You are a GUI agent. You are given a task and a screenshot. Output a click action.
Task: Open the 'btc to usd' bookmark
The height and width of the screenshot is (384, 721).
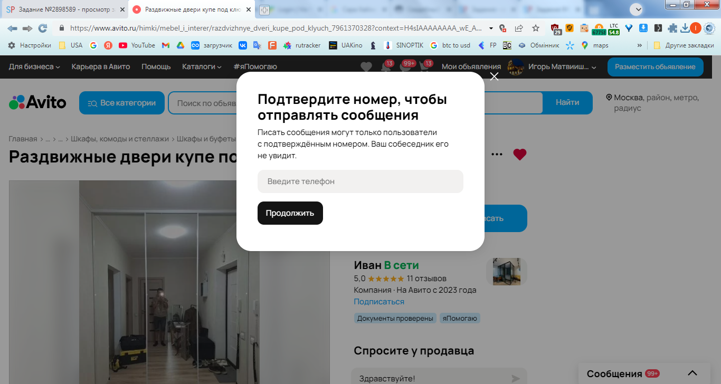[450, 45]
